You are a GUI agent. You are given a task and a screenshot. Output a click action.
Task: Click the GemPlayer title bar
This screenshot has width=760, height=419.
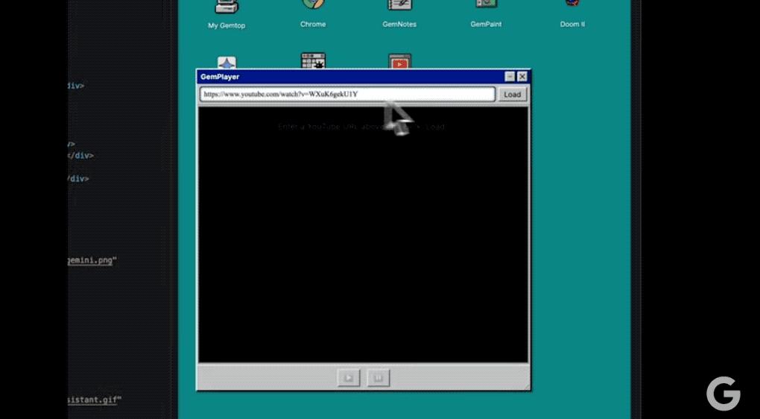click(x=363, y=77)
